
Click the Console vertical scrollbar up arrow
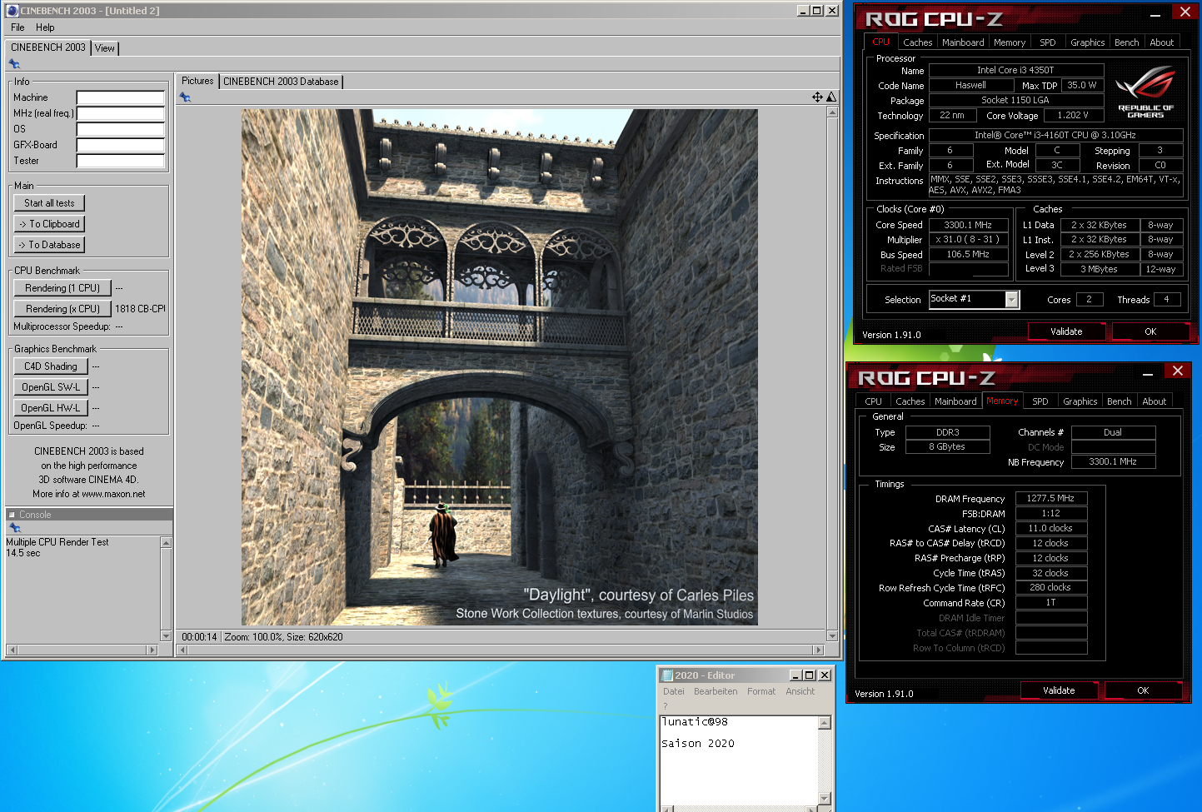pyautogui.click(x=166, y=542)
